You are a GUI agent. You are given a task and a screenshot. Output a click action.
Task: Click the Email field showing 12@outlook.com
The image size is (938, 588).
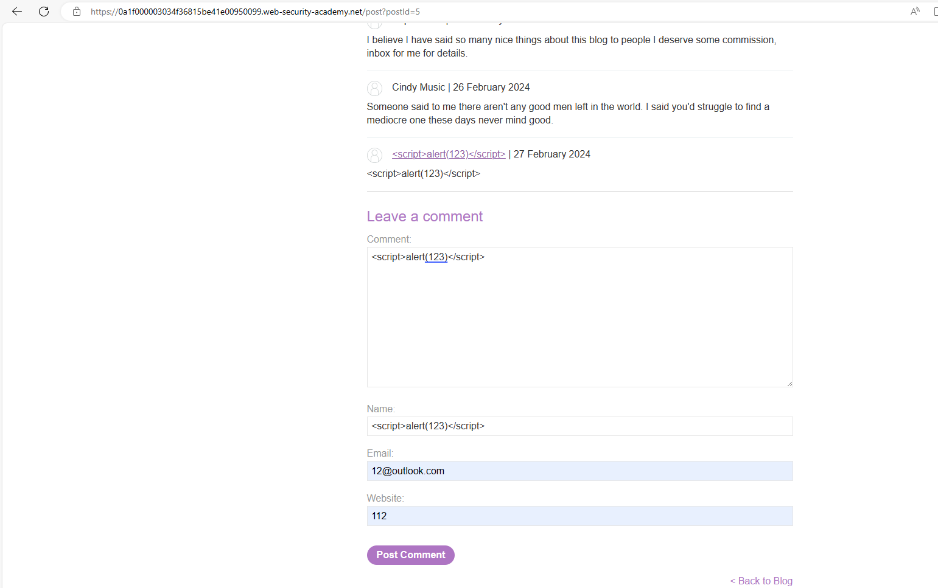pos(578,471)
